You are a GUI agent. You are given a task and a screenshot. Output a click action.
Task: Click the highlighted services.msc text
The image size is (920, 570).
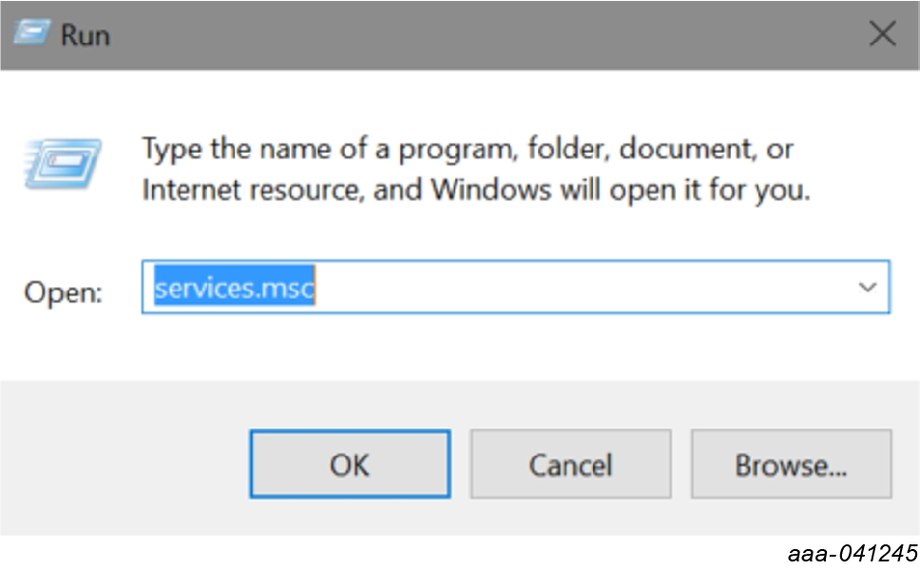click(234, 287)
